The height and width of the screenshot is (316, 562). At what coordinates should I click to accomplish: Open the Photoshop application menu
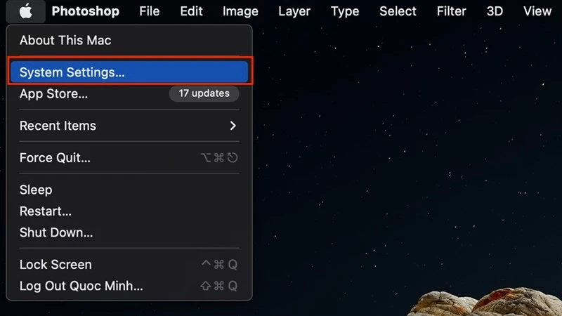[85, 11]
